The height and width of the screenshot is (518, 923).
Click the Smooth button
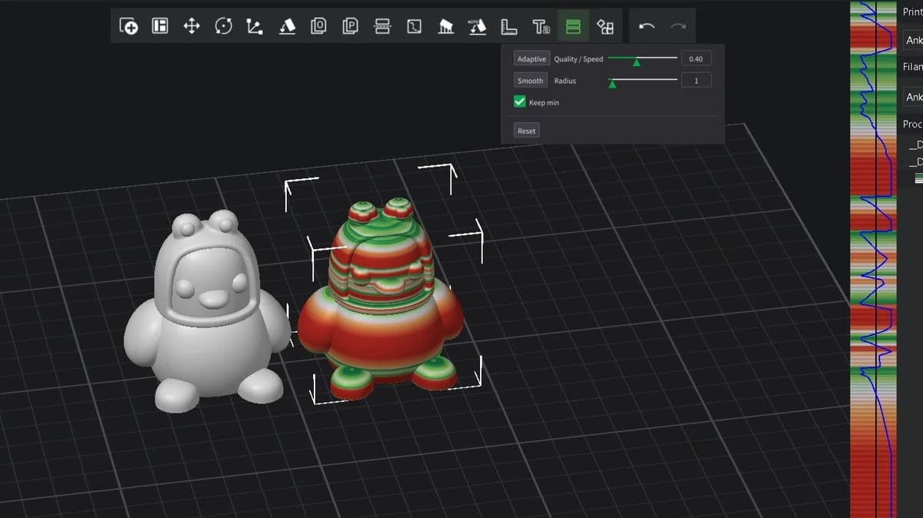(530, 81)
